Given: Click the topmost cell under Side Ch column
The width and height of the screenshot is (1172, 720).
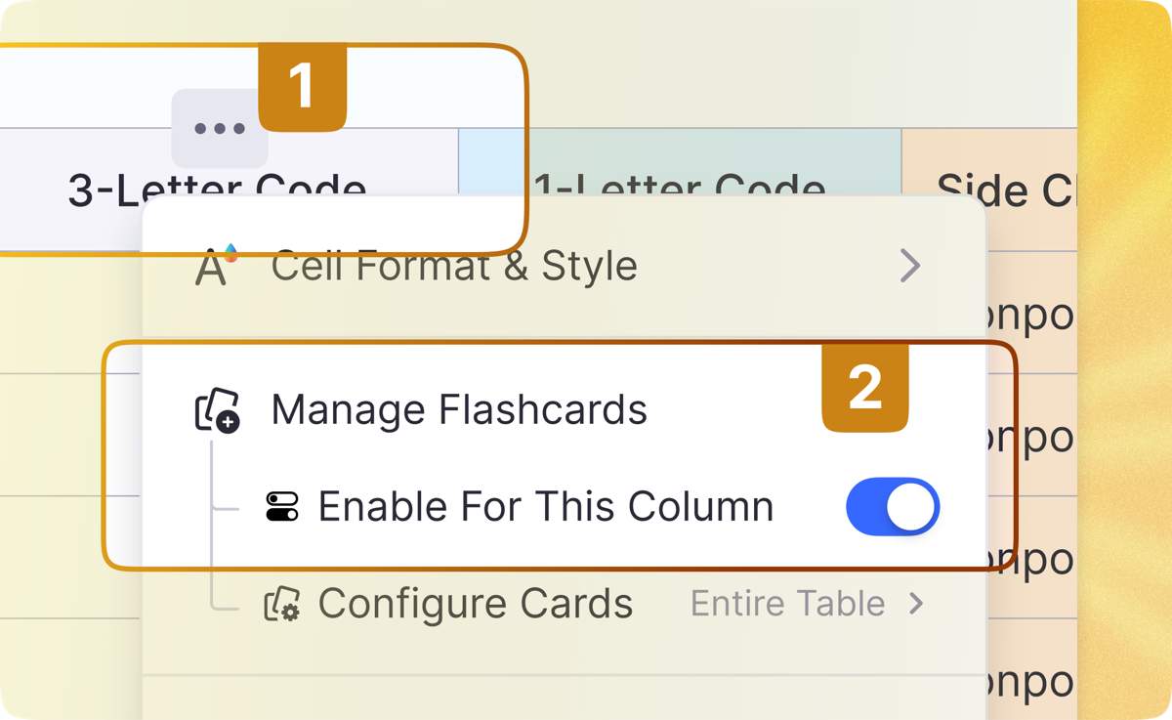Looking at the screenshot, I should coord(1030,314).
